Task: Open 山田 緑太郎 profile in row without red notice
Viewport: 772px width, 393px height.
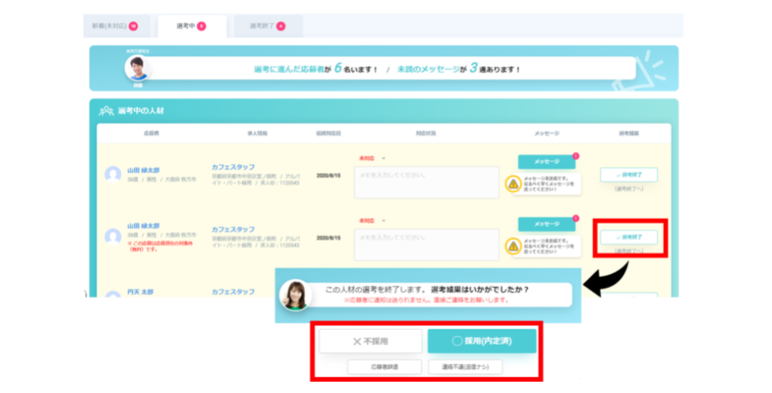Action: (143, 170)
